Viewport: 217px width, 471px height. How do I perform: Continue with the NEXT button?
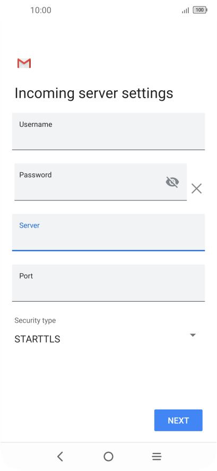click(178, 420)
